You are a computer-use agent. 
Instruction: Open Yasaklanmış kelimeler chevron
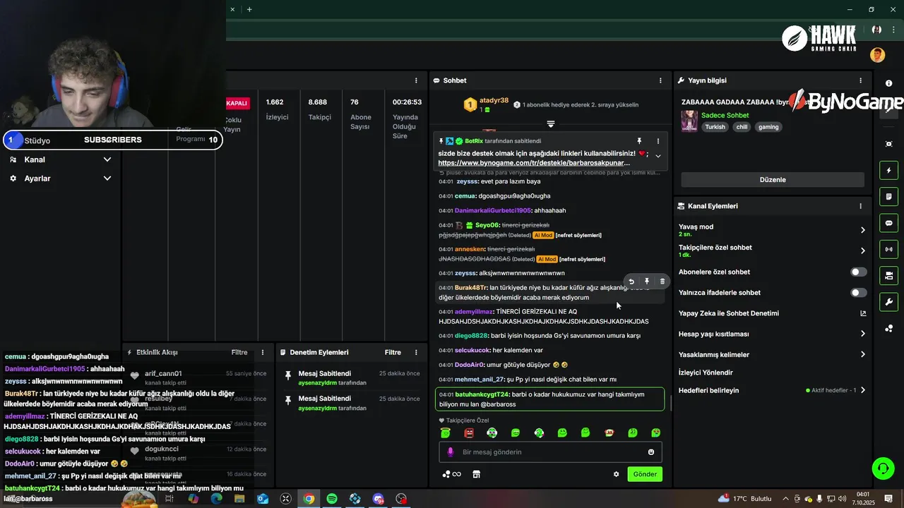tap(862, 354)
